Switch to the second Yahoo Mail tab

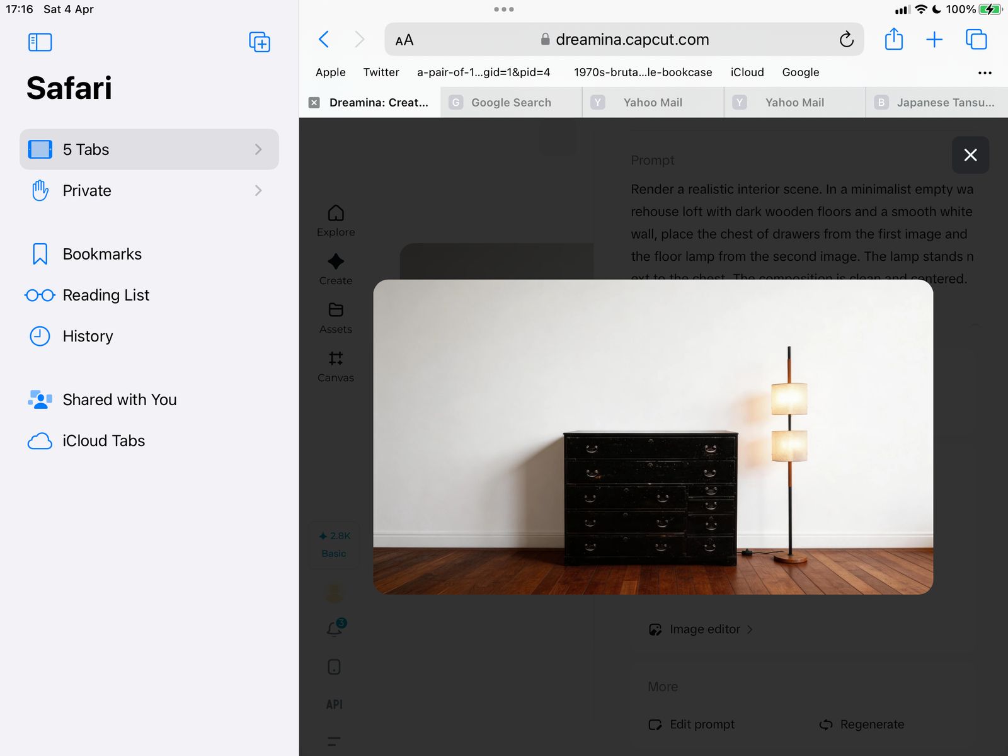pos(795,103)
